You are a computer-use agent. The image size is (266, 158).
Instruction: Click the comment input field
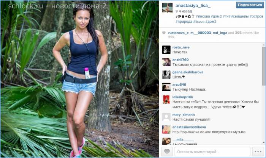click(212, 152)
